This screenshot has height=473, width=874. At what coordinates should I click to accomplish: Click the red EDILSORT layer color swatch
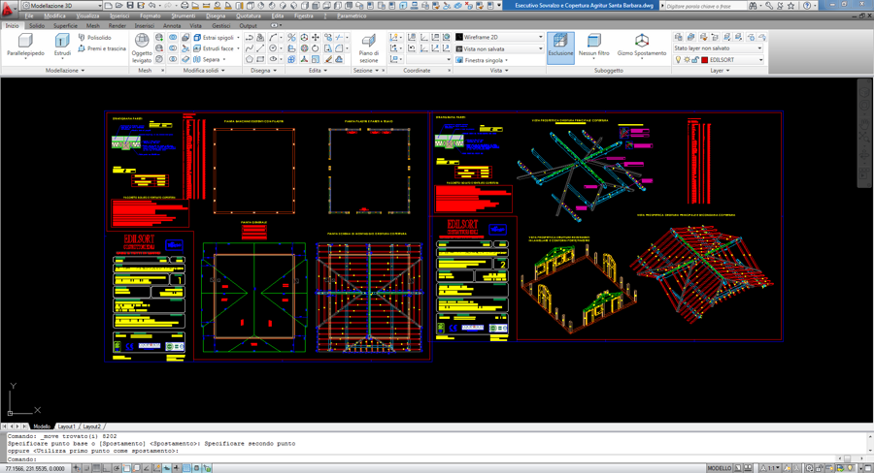[705, 60]
